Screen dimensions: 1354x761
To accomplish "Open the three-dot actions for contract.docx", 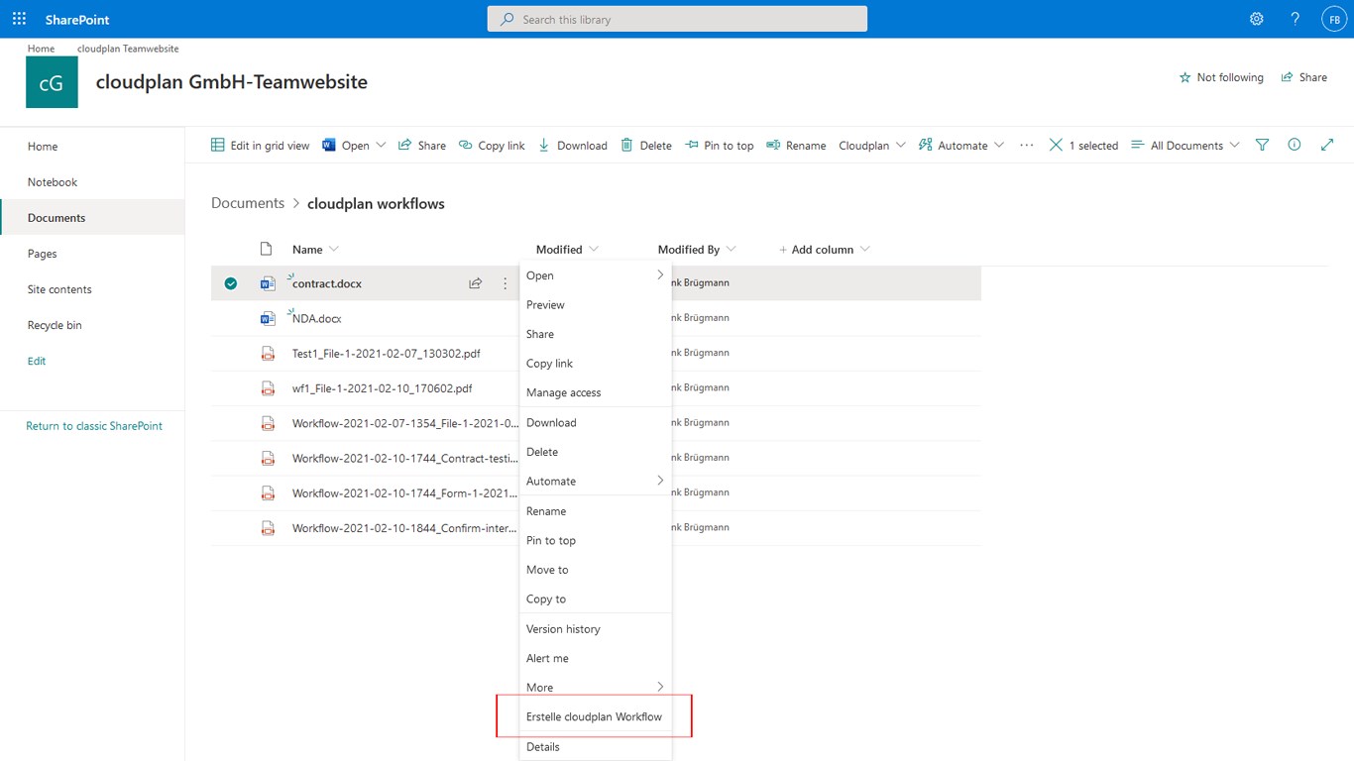I will click(x=505, y=283).
